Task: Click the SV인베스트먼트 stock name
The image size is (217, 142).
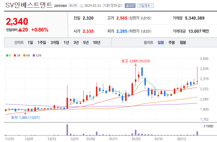Action: click(x=29, y=5)
